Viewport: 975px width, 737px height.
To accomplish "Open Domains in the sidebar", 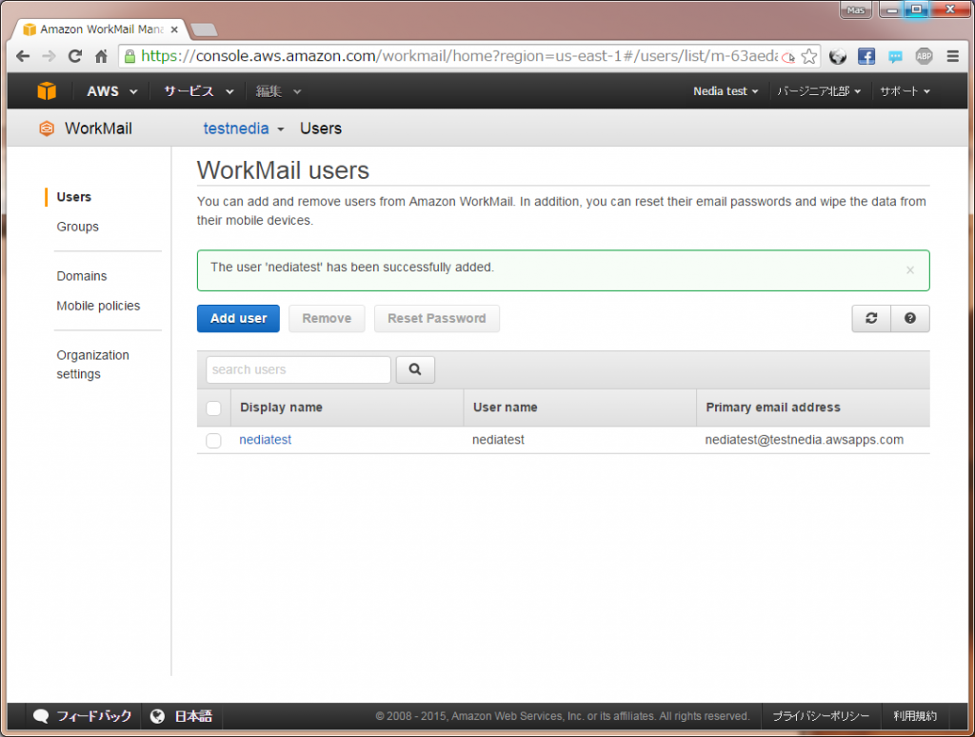I will 82,275.
